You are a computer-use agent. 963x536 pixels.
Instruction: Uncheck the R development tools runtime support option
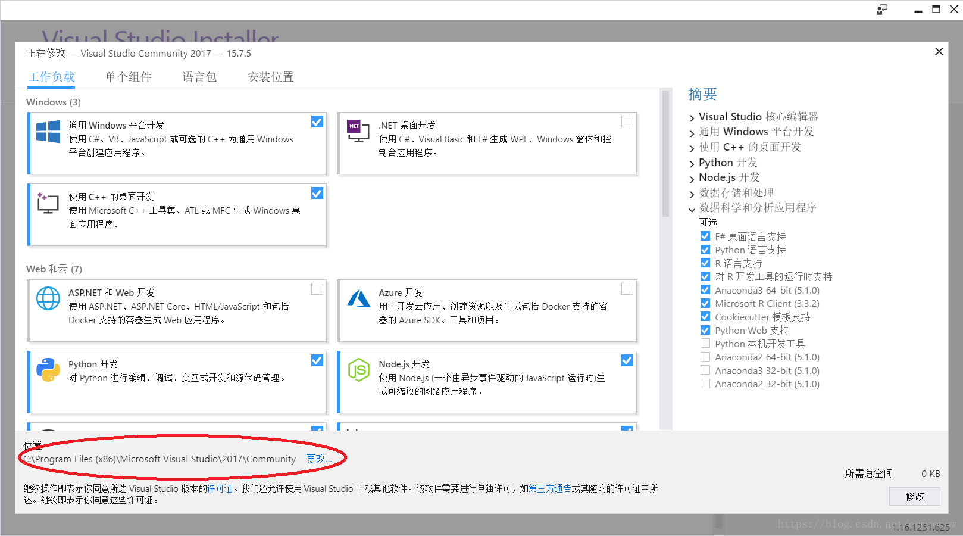tap(705, 276)
